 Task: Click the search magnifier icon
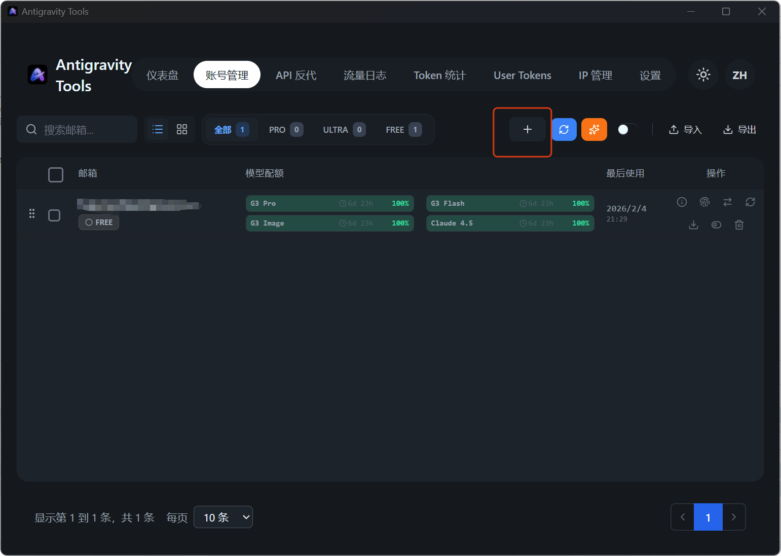point(31,129)
